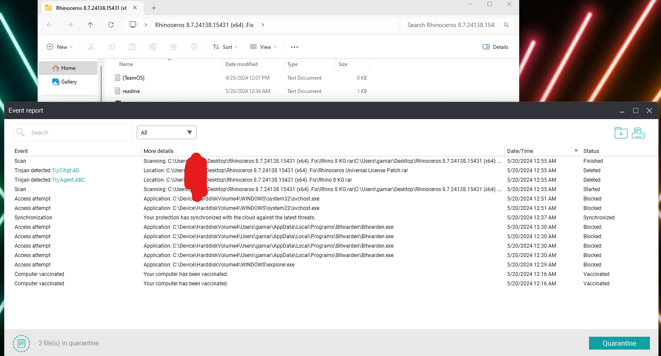Click the 5/20/2024 12:29 AM date cell
661x356 pixels.
point(532,265)
